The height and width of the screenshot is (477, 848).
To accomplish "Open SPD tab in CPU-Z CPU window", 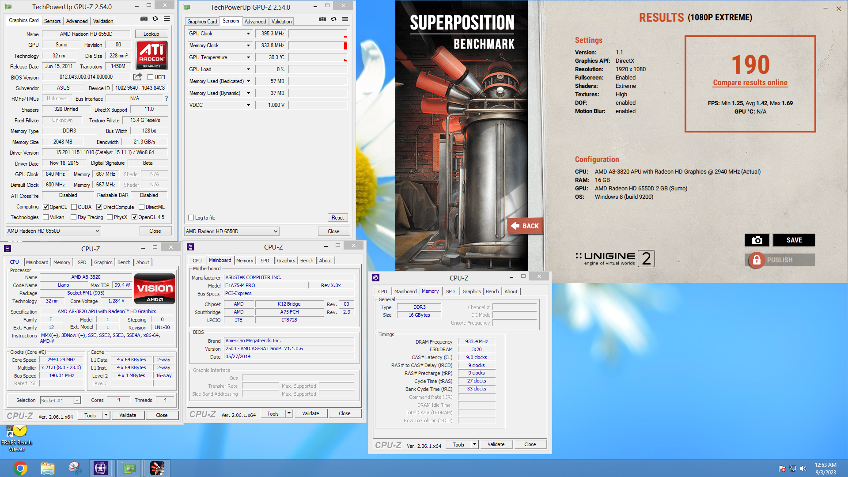I will click(82, 262).
